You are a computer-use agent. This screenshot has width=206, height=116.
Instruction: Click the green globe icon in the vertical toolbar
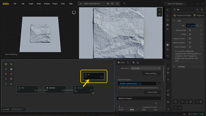tap(167, 20)
